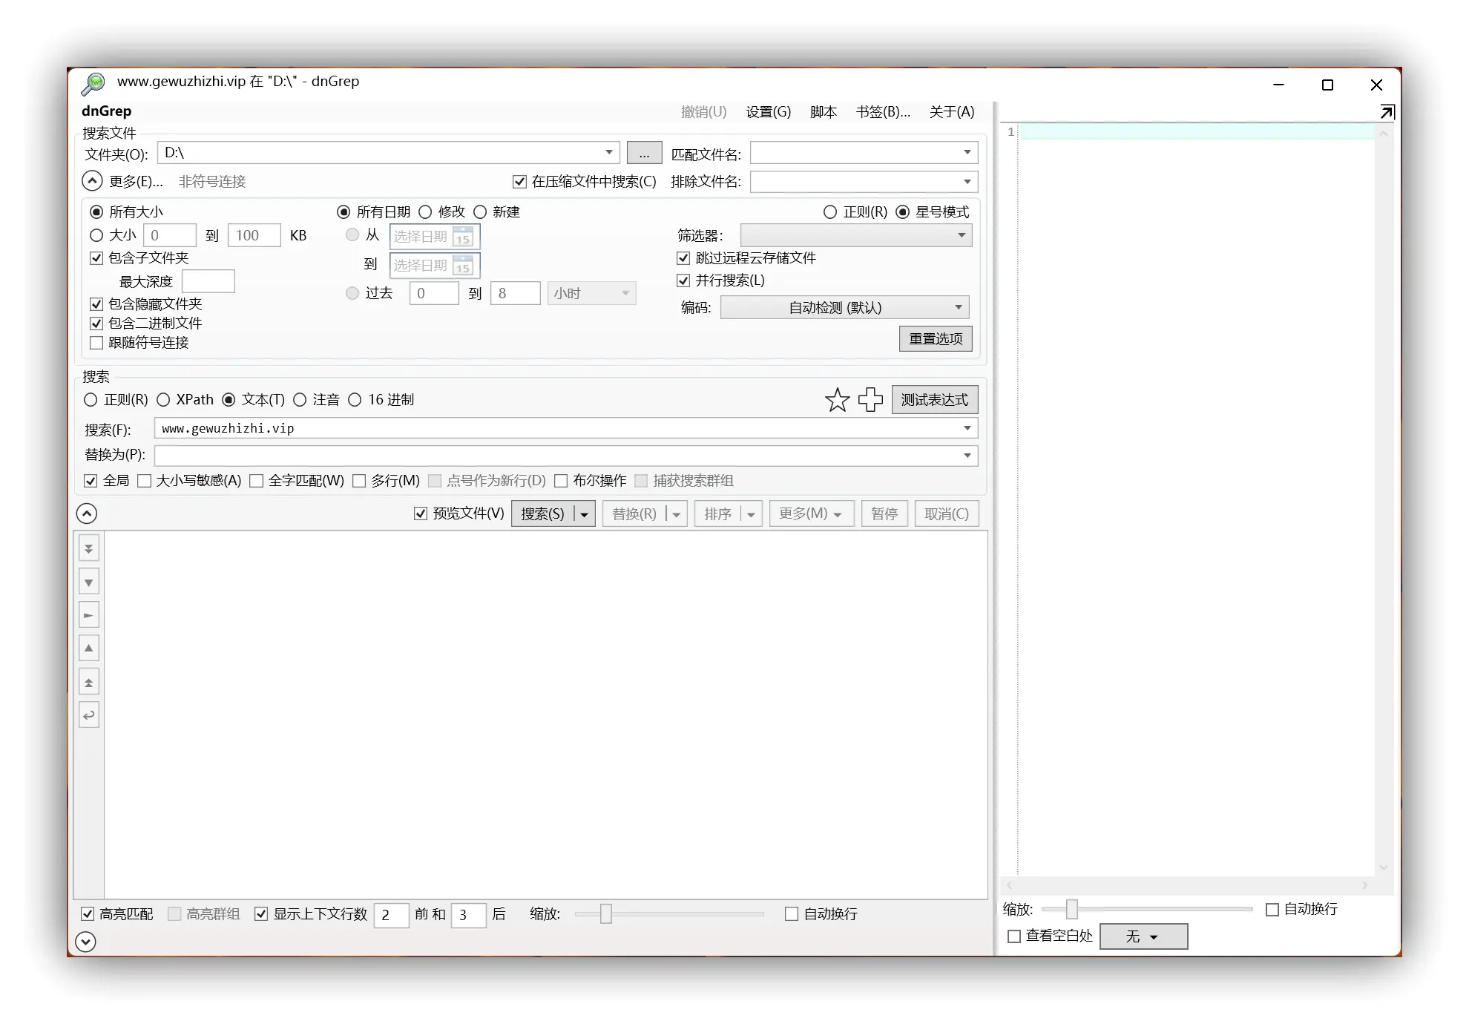The width and height of the screenshot is (1469, 1024).
Task: Select 'XPath' search type radio
Action: pos(163,400)
